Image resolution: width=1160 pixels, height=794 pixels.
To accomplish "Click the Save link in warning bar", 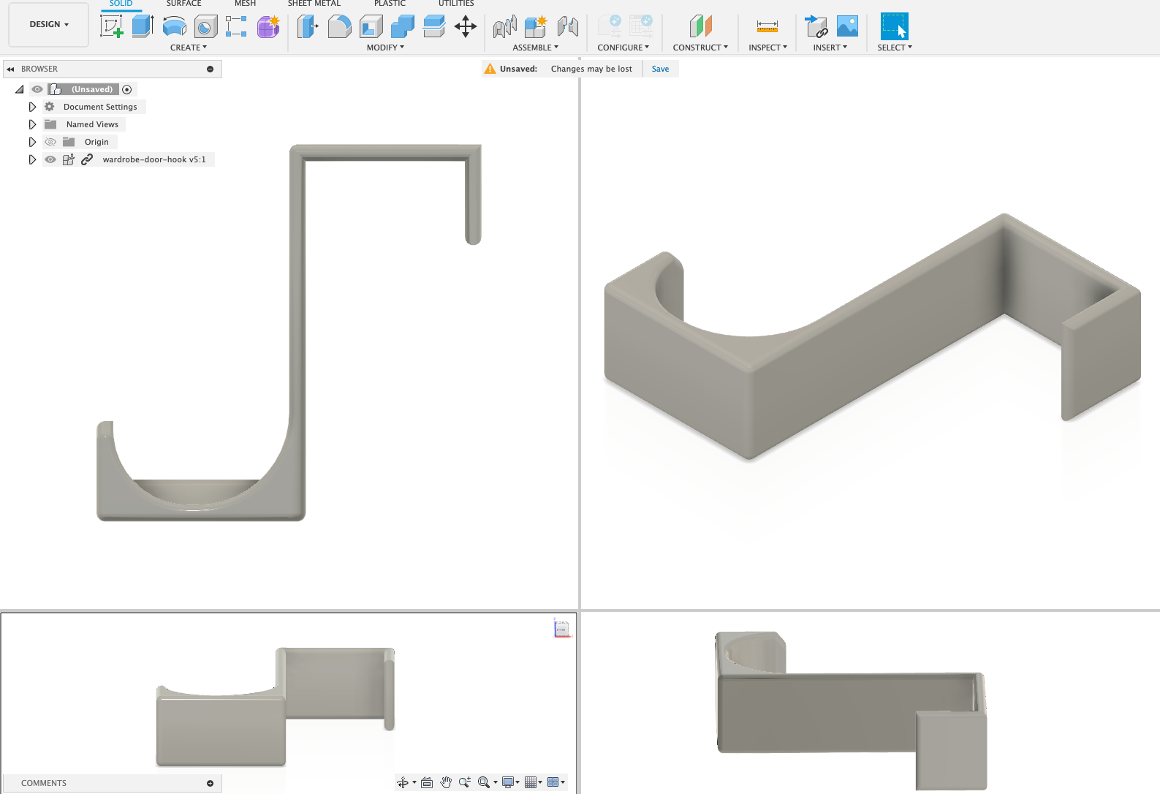I will click(660, 69).
